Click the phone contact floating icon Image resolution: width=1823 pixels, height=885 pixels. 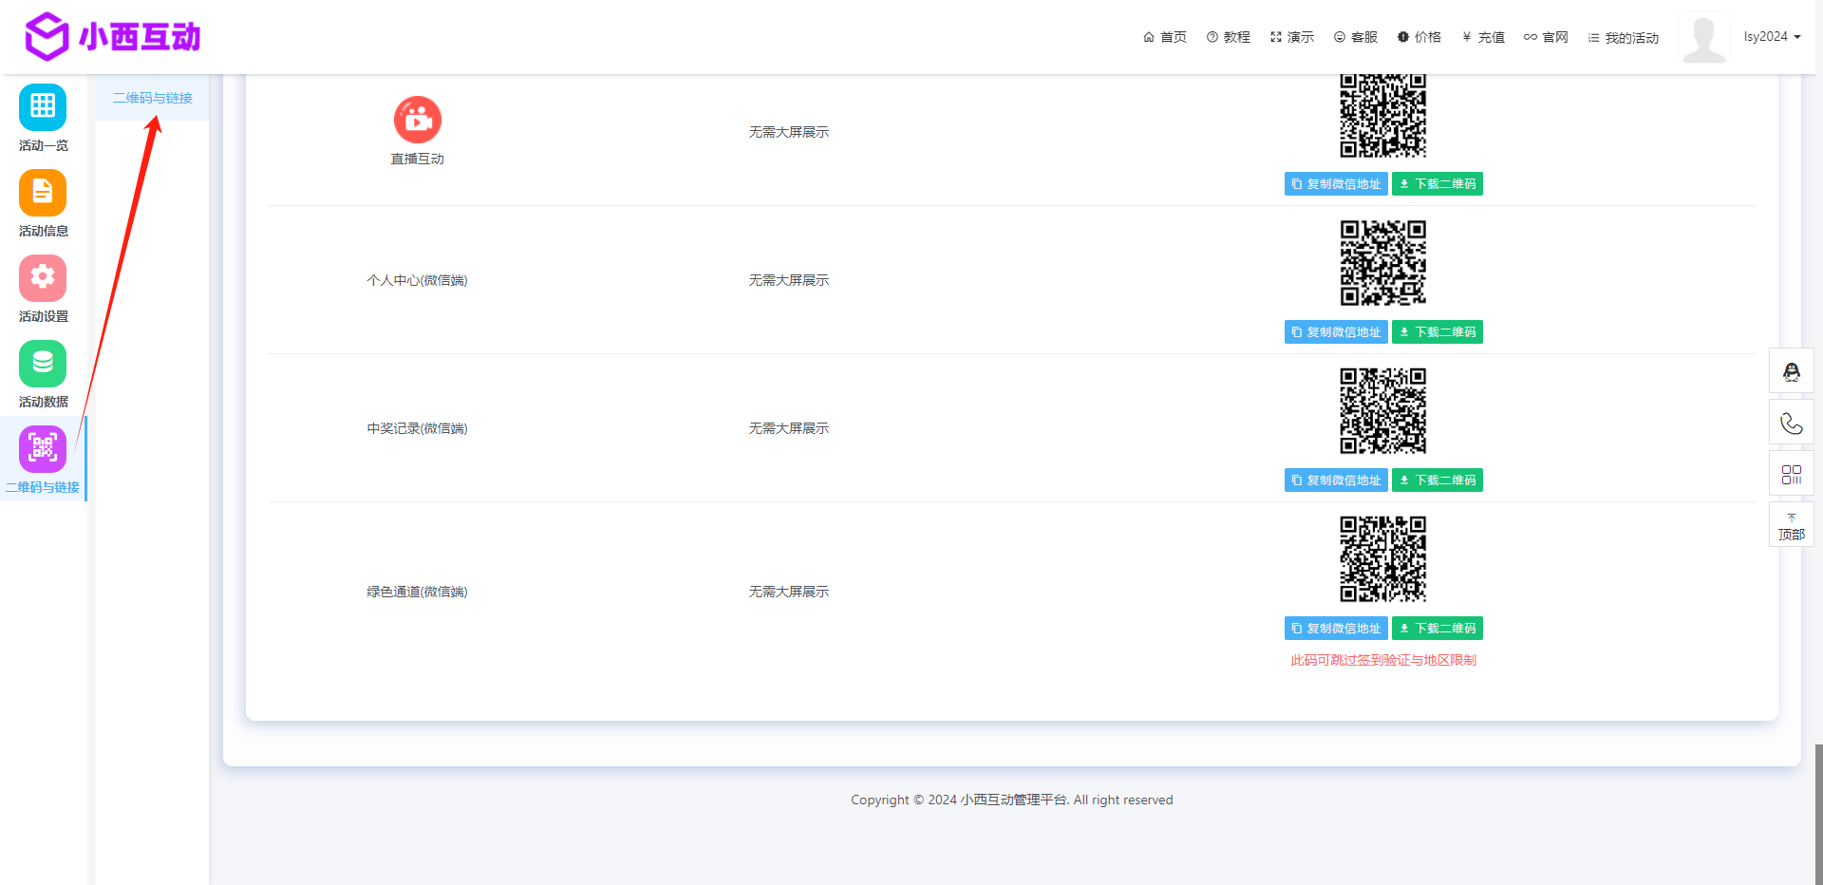point(1792,423)
